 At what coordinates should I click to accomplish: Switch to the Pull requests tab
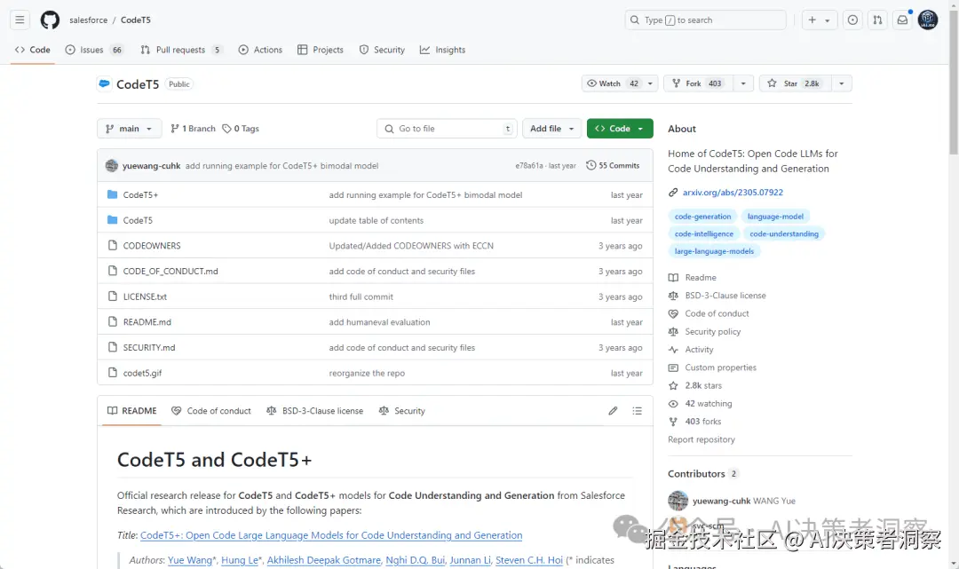180,50
